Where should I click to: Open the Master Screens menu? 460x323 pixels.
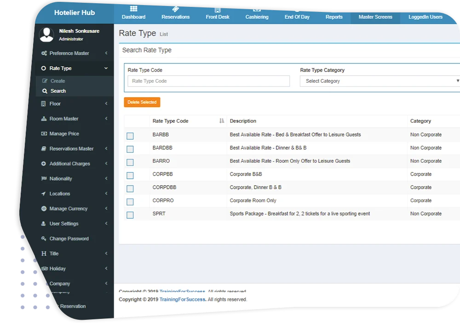click(x=375, y=17)
